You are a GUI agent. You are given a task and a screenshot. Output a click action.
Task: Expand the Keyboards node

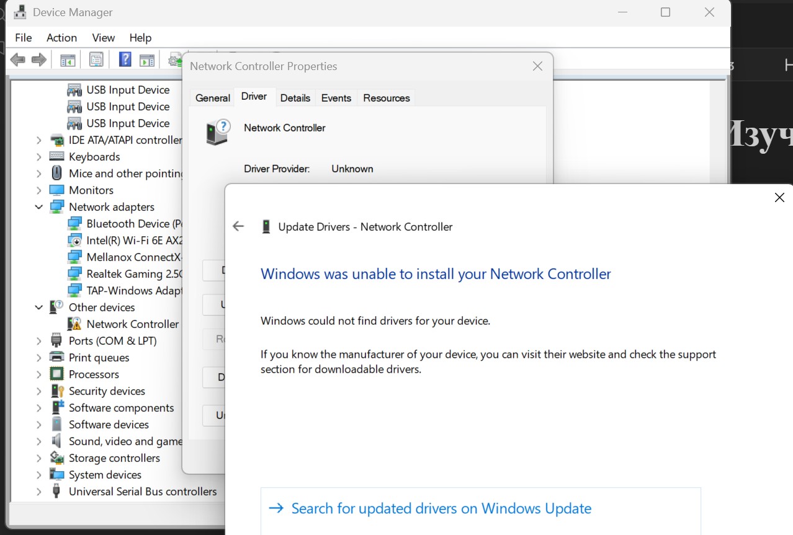pyautogui.click(x=39, y=157)
